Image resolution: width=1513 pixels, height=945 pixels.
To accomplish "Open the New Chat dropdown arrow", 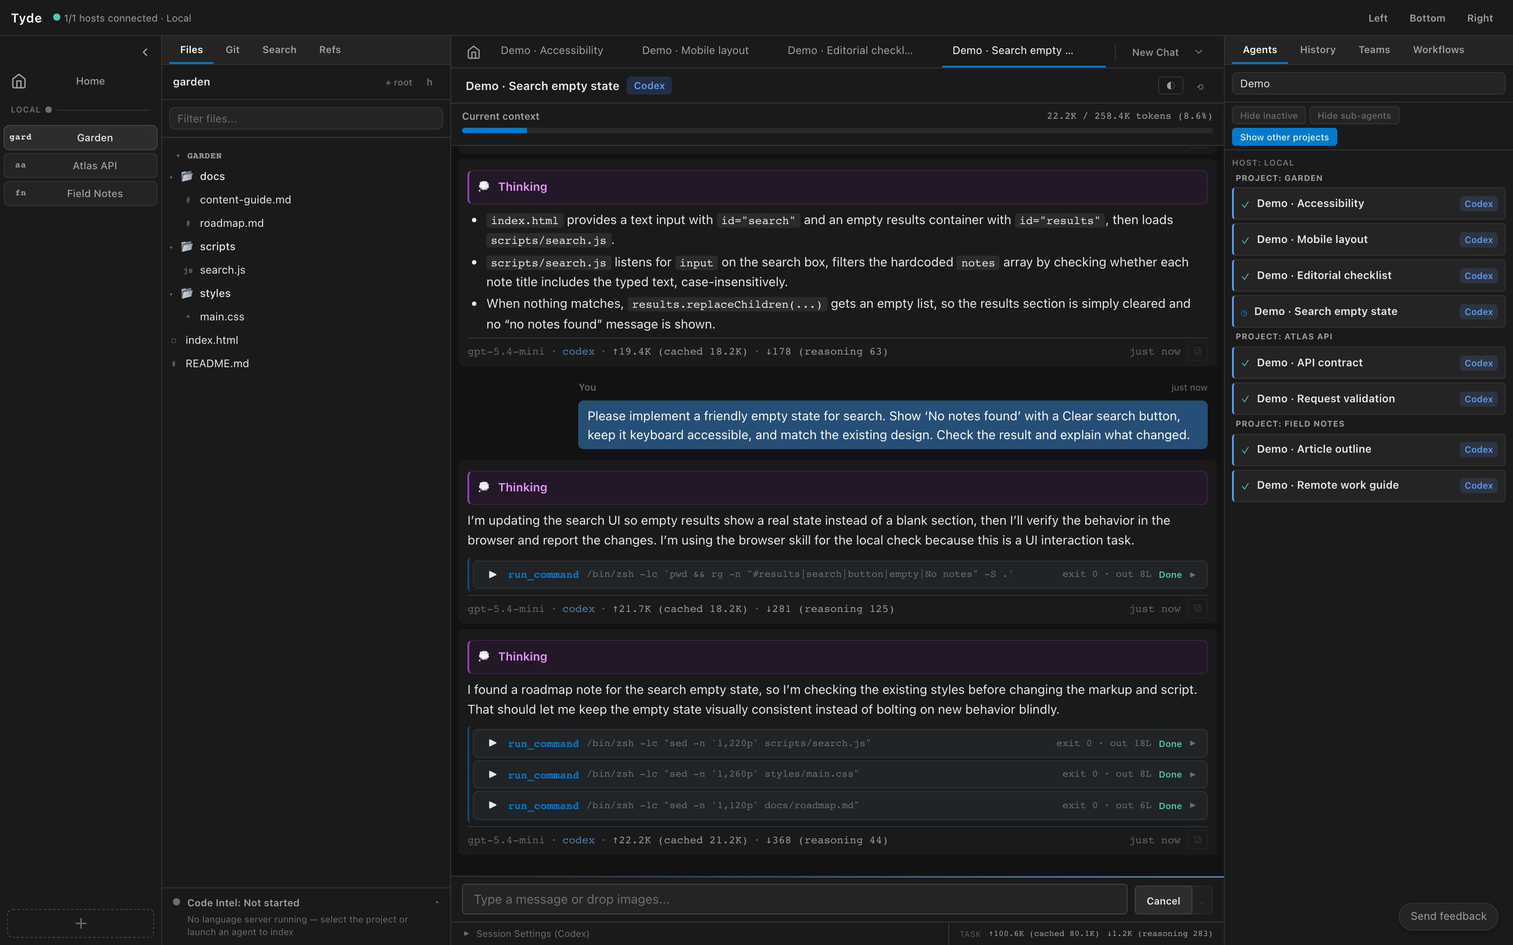I will pos(1199,52).
